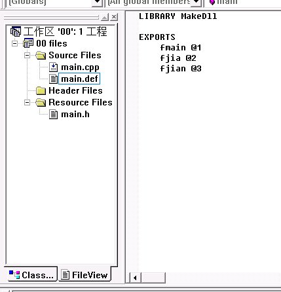Viewport: 281px width, 292px height.
Task: Select main.h under Resource Files
Action: pos(75,115)
